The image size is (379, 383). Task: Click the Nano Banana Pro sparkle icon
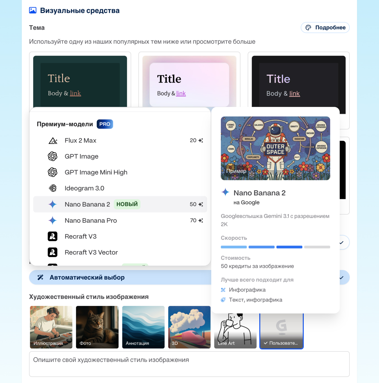click(53, 220)
